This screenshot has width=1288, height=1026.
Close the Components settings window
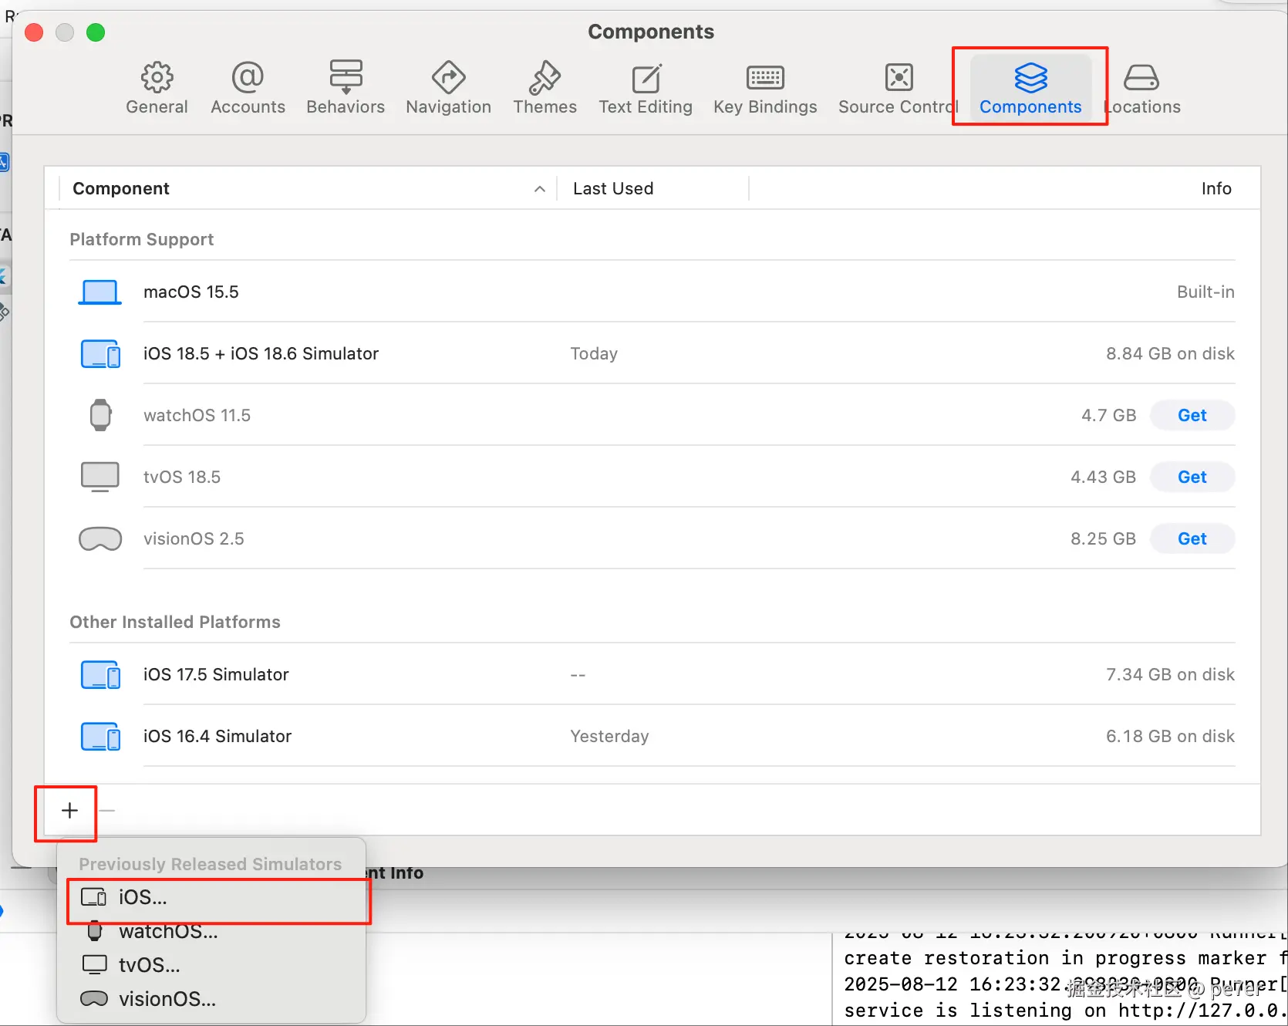coord(34,32)
